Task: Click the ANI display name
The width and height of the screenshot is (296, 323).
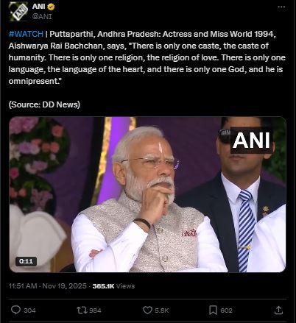Action: pyautogui.click(x=38, y=7)
